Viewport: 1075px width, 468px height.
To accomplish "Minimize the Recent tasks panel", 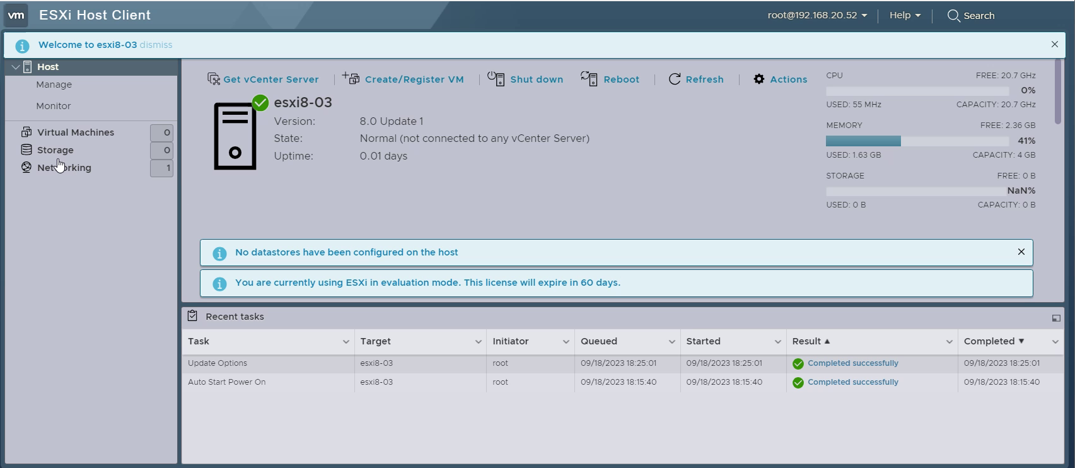I will [x=1056, y=318].
